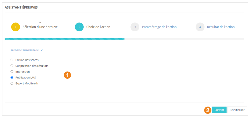Choose Suppression des résultats radio button

pos(12,66)
